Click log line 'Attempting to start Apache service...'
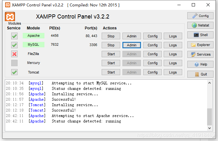The width and height of the screenshot is (218, 141). tap(93, 116)
